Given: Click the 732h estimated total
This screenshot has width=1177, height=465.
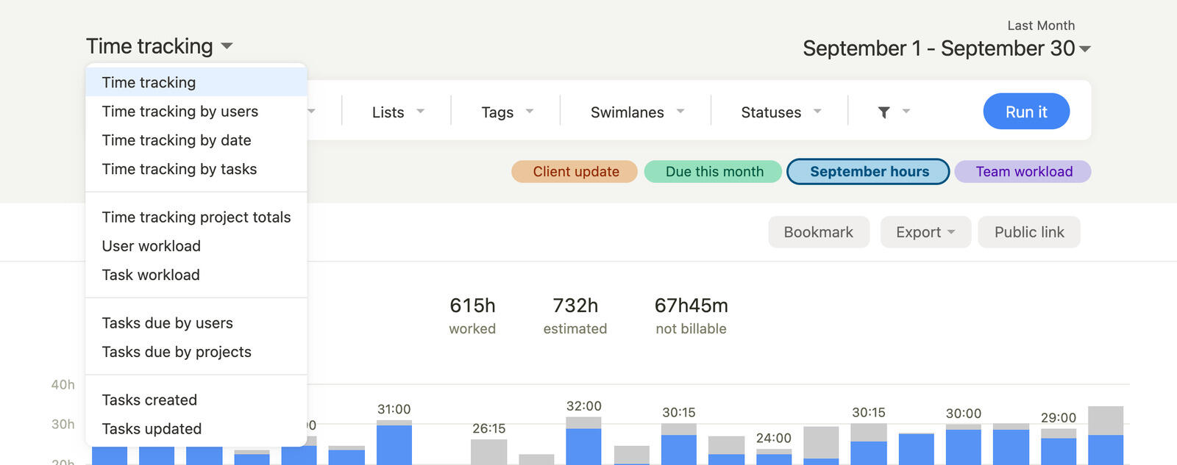Looking at the screenshot, I should coord(575,316).
